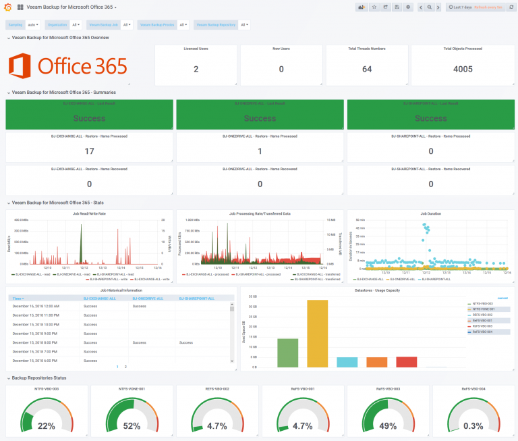Open dashboard settings gear
Viewport: 518px width, 441px height.
(408, 7)
